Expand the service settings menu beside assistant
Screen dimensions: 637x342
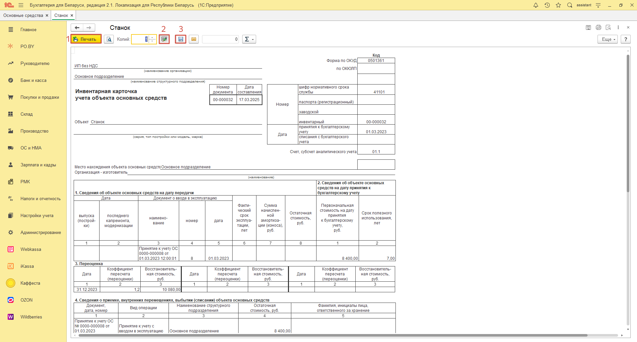(598, 5)
